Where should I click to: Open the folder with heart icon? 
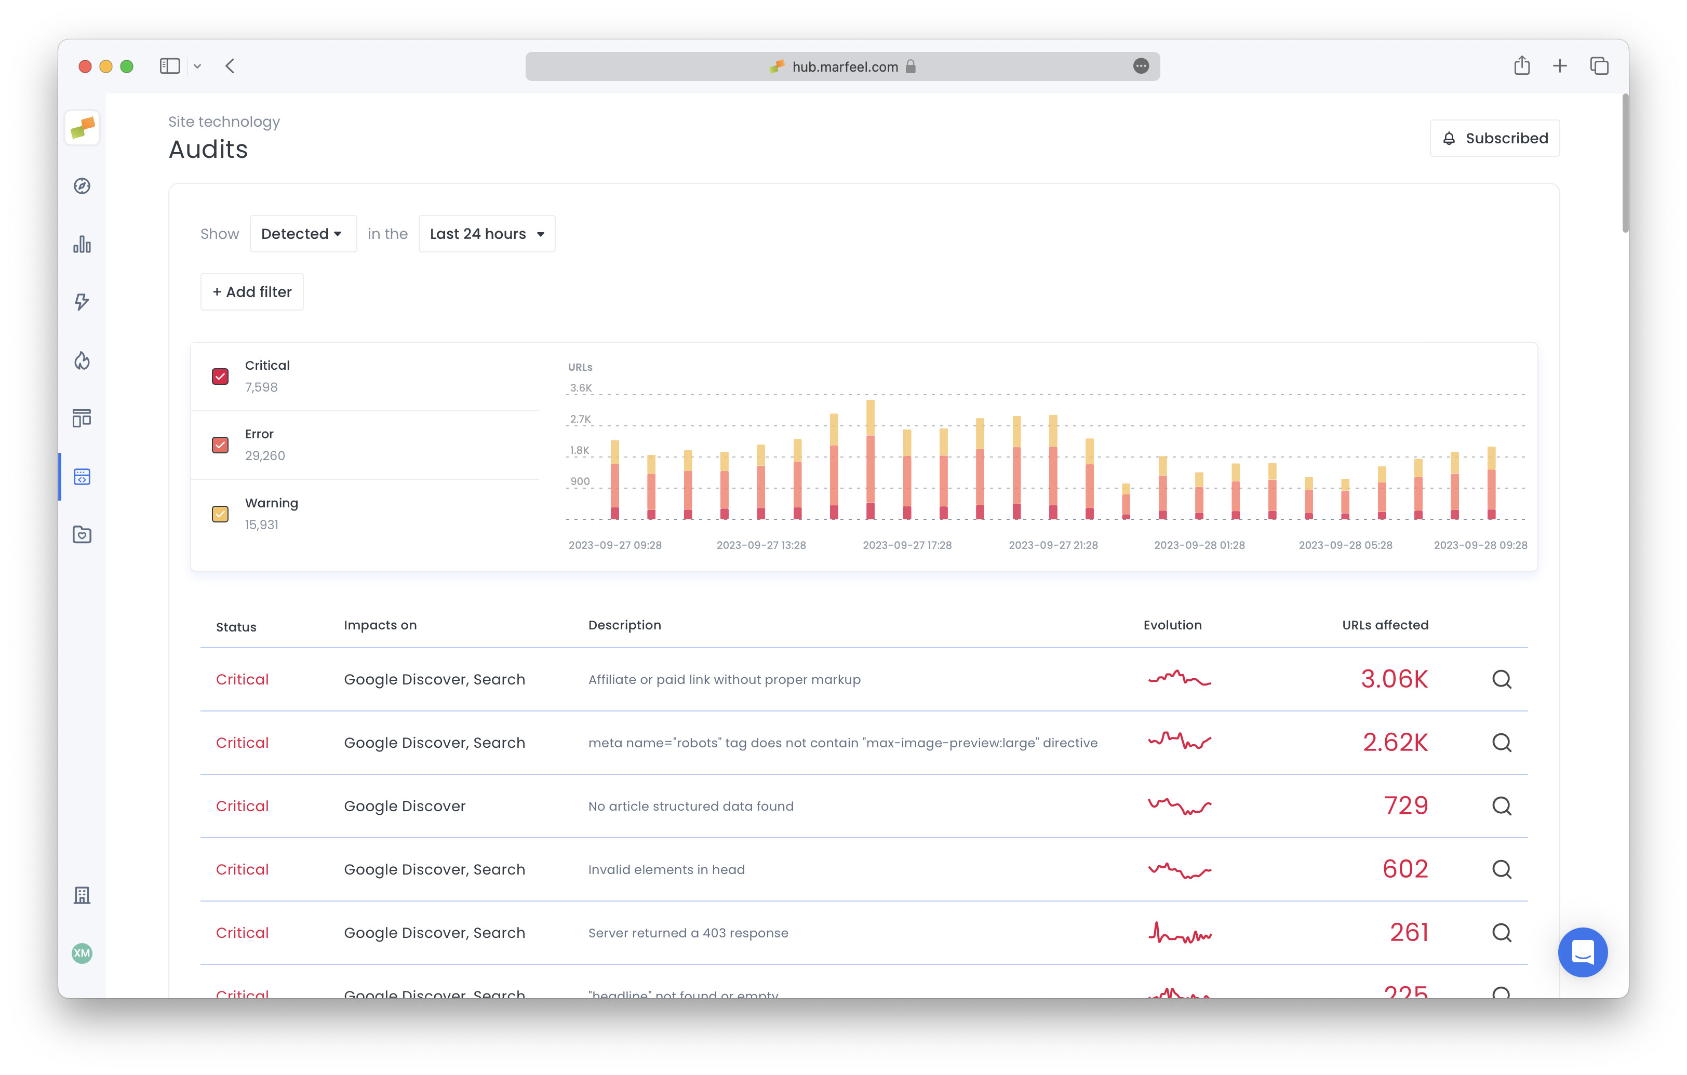pos(82,535)
